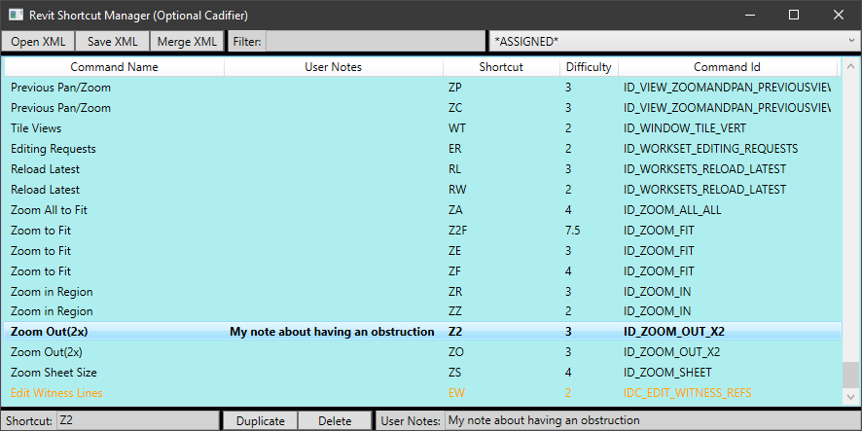
Task: Save XML button
Action: pos(112,42)
